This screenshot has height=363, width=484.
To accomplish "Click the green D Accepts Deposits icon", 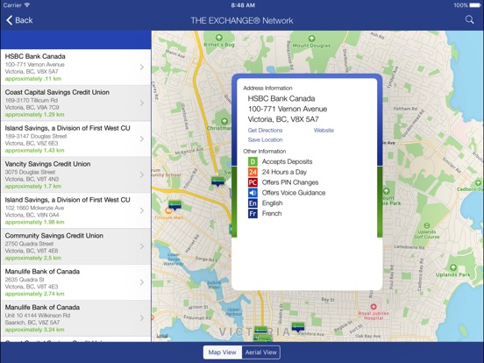I will click(x=253, y=161).
